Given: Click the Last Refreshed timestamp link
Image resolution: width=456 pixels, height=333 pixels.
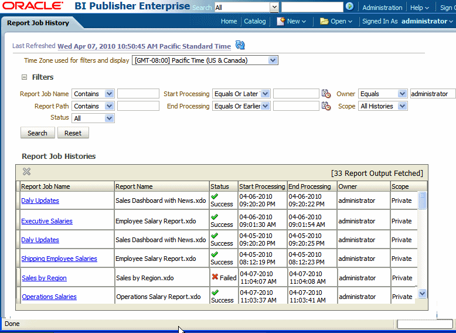Looking at the screenshot, I should click(x=144, y=46).
